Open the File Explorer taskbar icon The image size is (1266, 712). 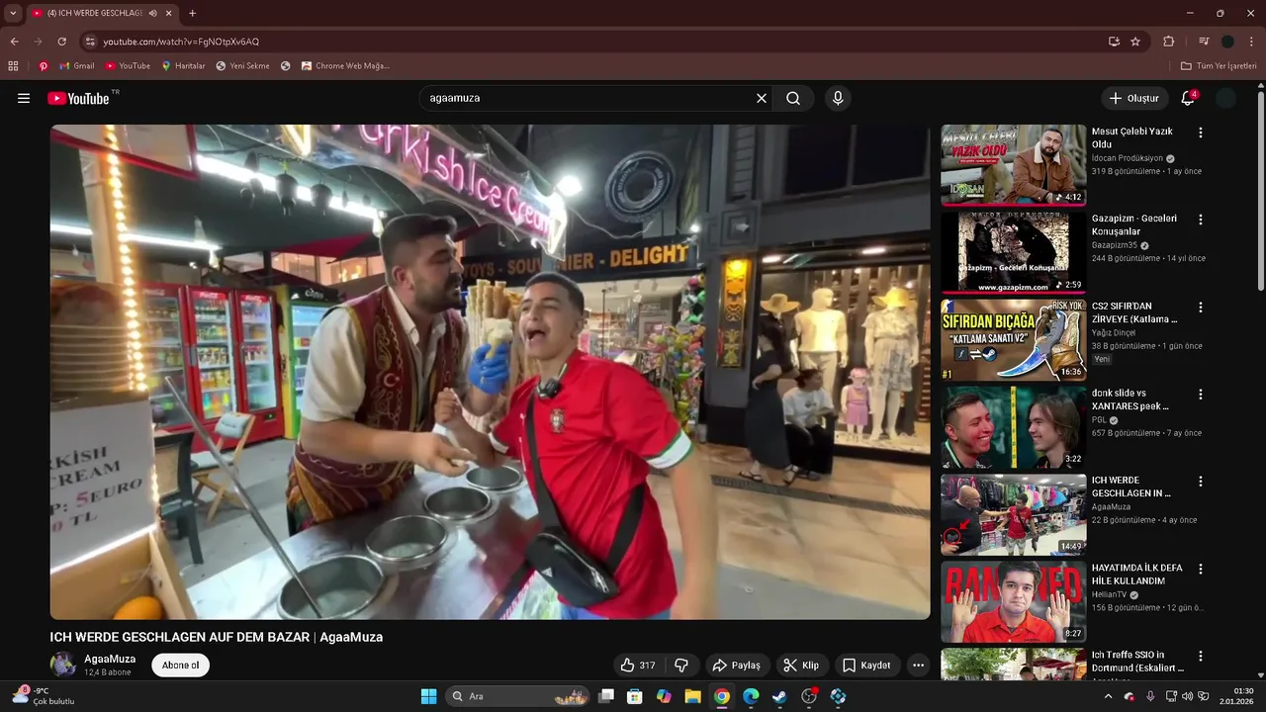692,696
